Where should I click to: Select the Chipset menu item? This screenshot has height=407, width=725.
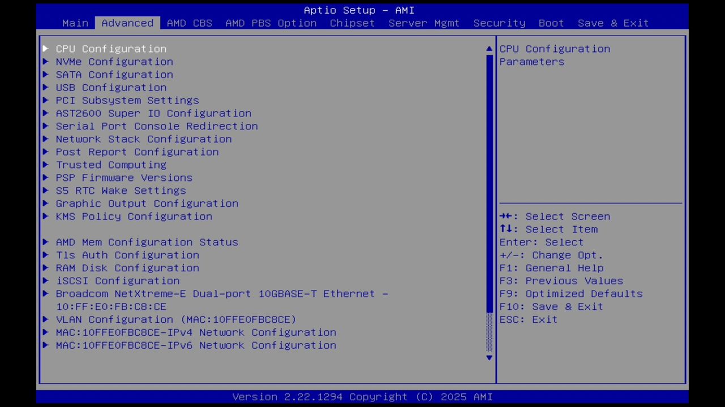352,23
